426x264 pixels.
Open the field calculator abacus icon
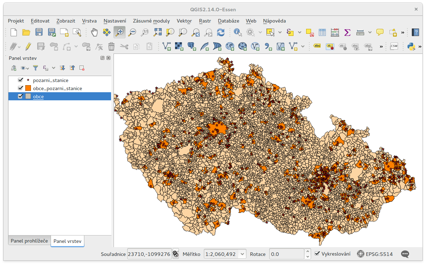click(x=335, y=32)
